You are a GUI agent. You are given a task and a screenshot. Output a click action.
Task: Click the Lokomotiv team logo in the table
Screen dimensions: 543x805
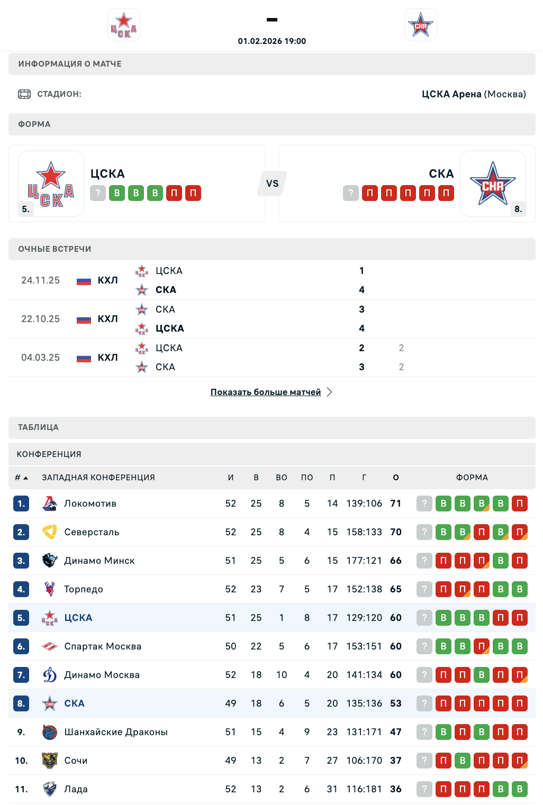pyautogui.click(x=50, y=504)
